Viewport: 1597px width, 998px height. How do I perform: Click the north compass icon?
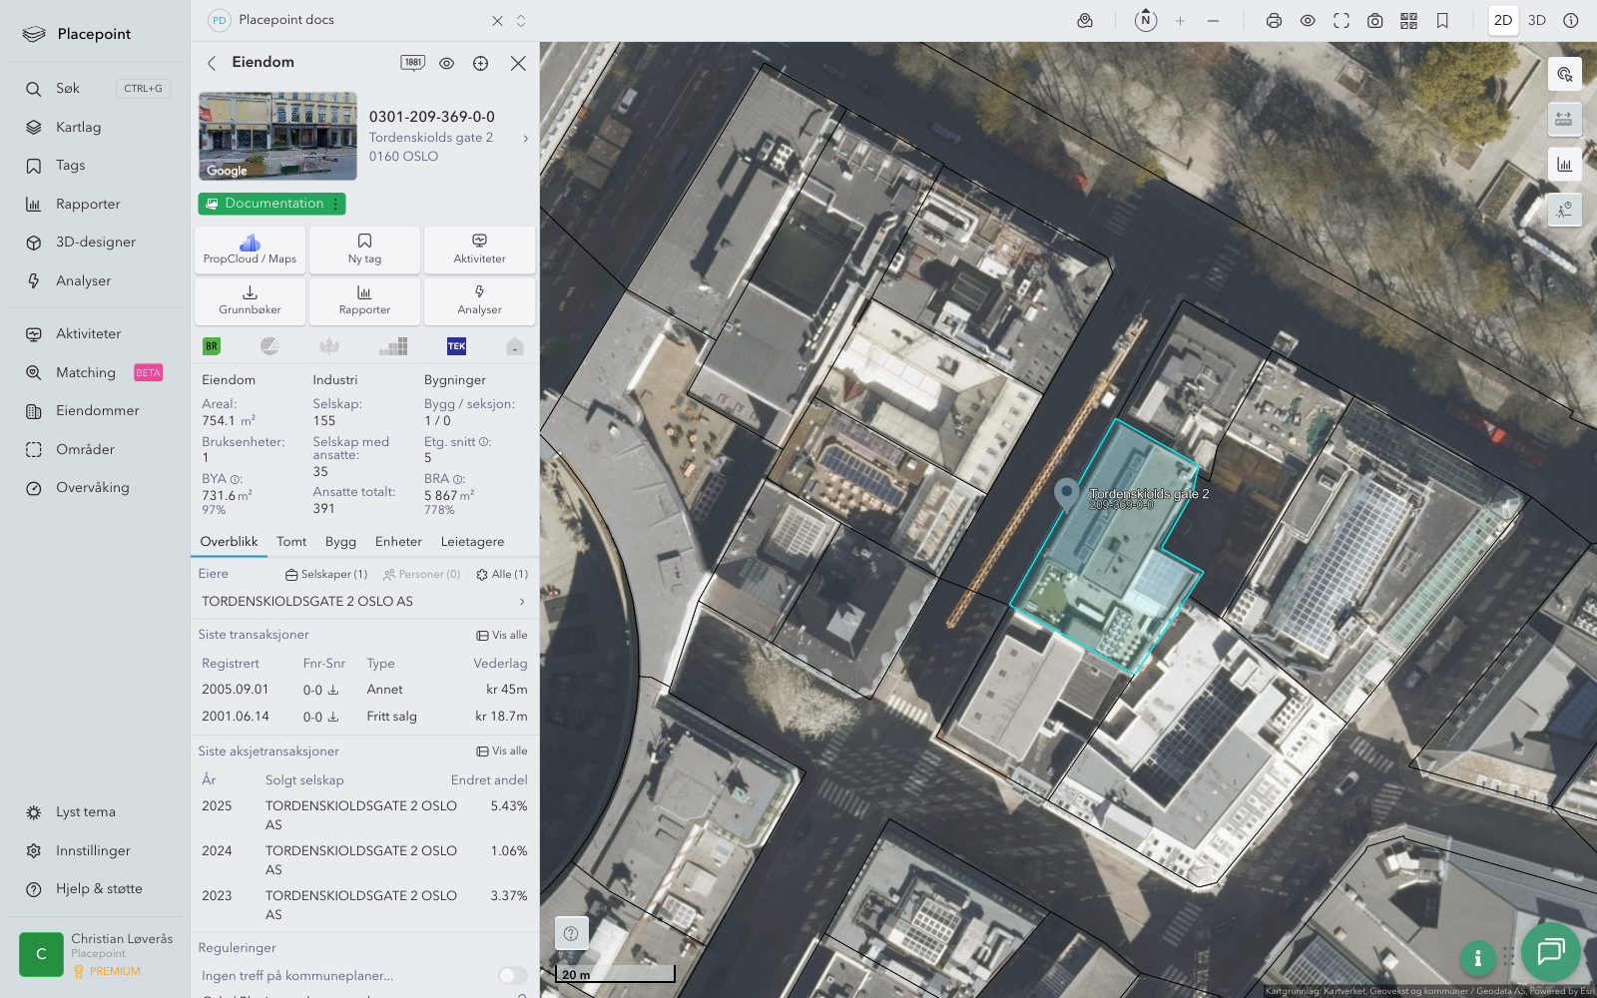pos(1146,20)
